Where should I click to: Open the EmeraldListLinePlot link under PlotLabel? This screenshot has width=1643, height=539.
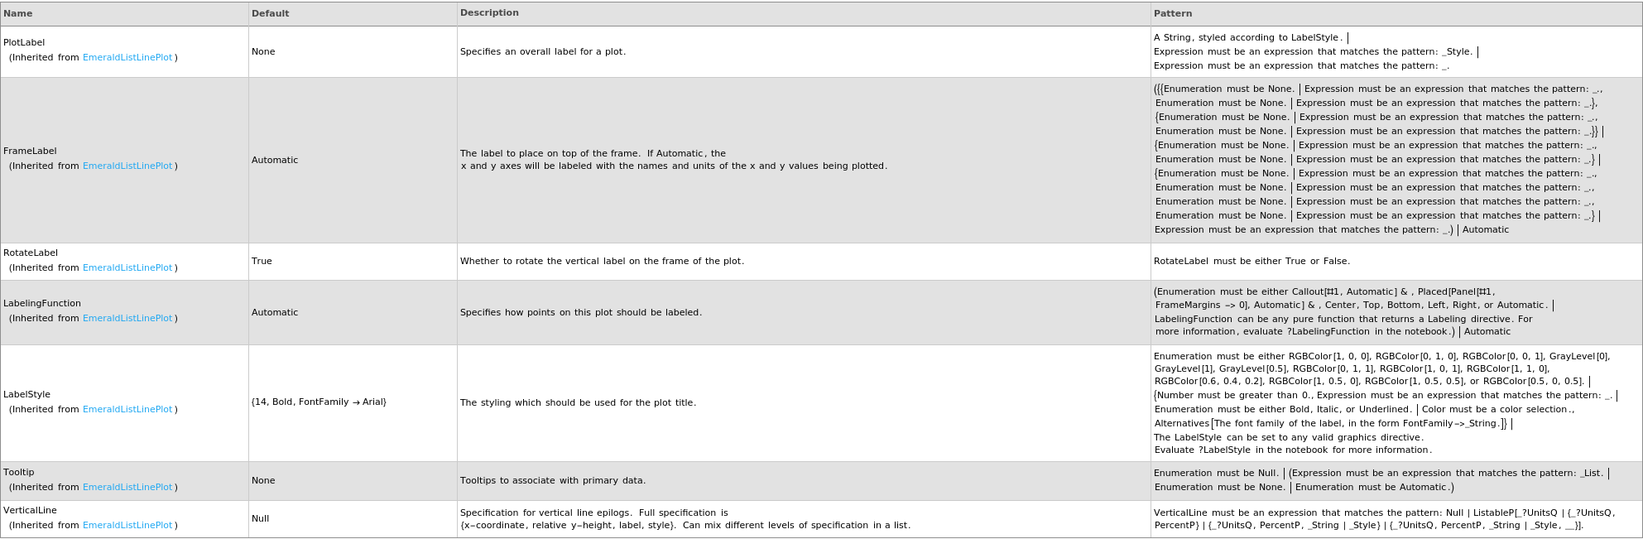(x=127, y=58)
